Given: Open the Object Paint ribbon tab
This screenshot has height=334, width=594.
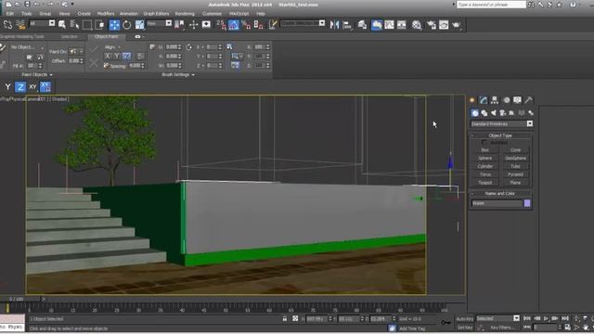Looking at the screenshot, I should (106, 37).
